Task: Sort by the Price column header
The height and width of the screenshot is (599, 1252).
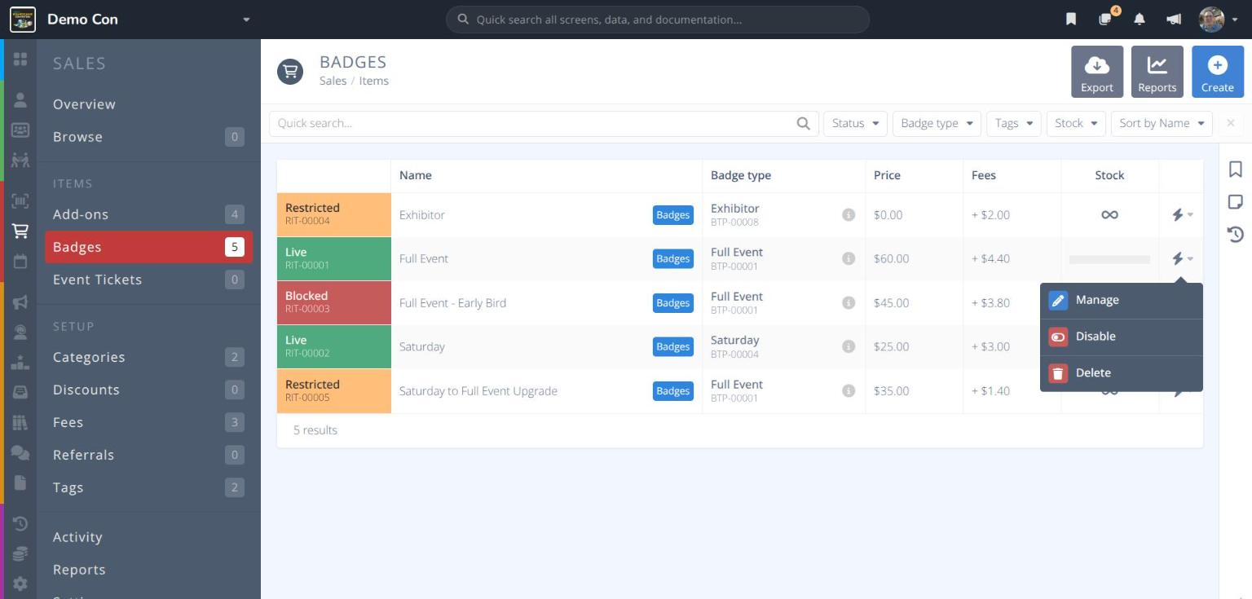Action: (x=887, y=175)
